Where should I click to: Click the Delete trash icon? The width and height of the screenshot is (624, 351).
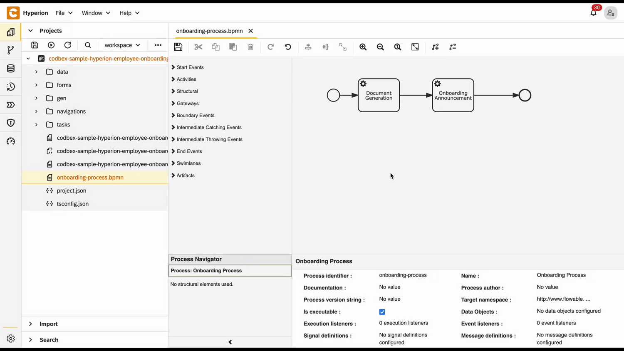[x=250, y=47]
